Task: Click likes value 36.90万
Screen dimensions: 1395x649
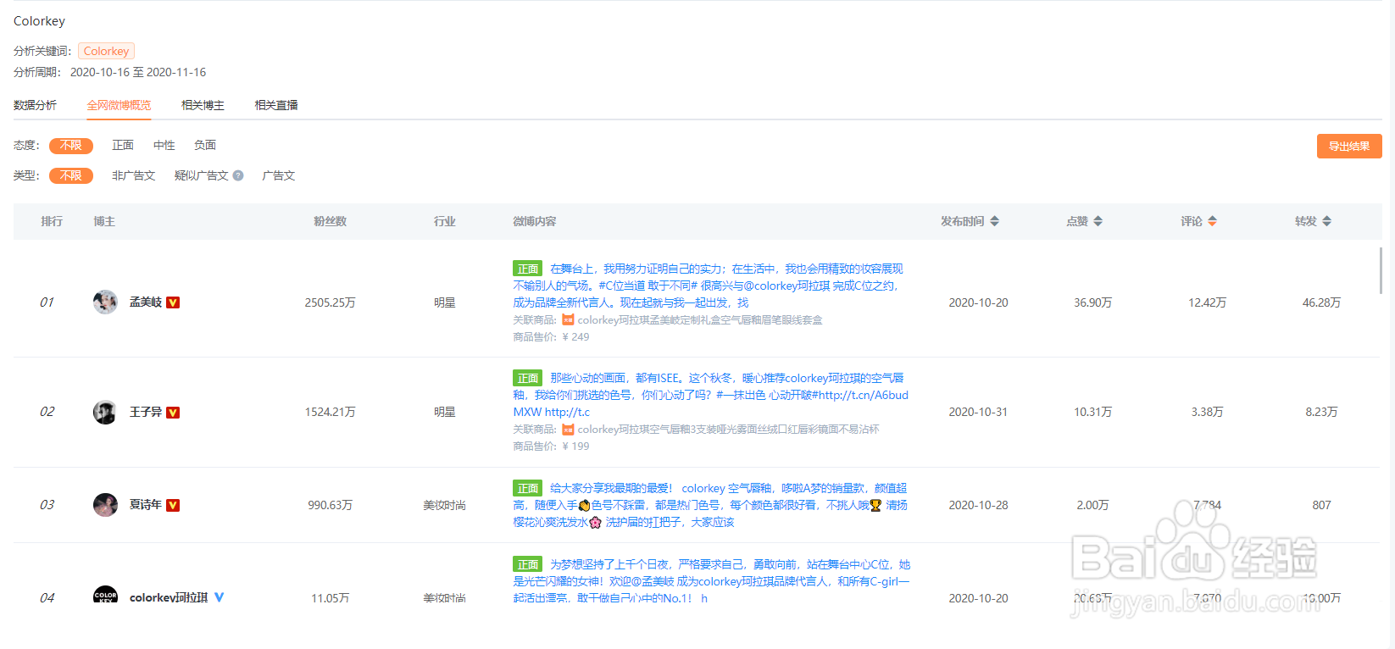Action: (x=1093, y=302)
